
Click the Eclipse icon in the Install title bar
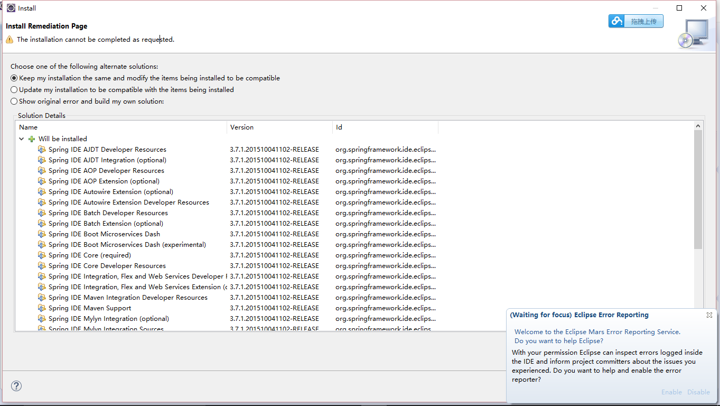11,8
